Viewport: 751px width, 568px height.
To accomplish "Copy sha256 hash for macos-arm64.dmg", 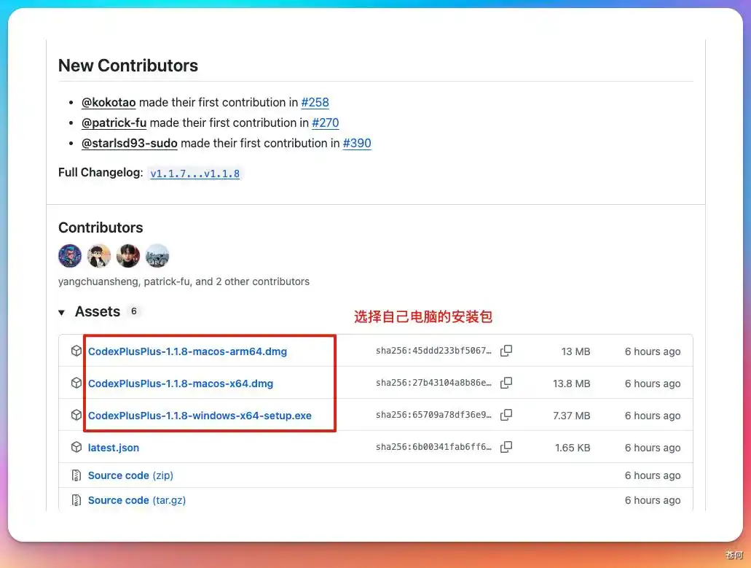I will point(506,351).
